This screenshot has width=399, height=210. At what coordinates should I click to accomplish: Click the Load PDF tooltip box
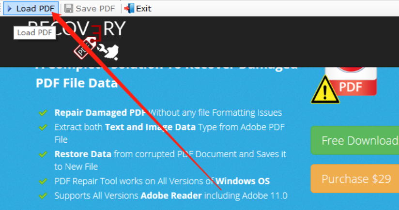35,33
